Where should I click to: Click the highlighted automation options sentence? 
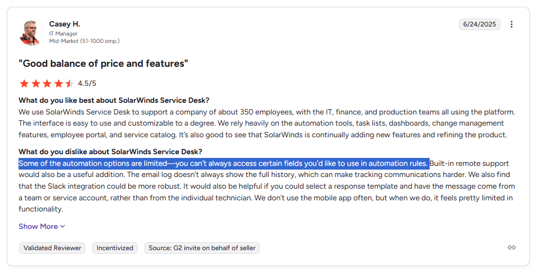(223, 163)
